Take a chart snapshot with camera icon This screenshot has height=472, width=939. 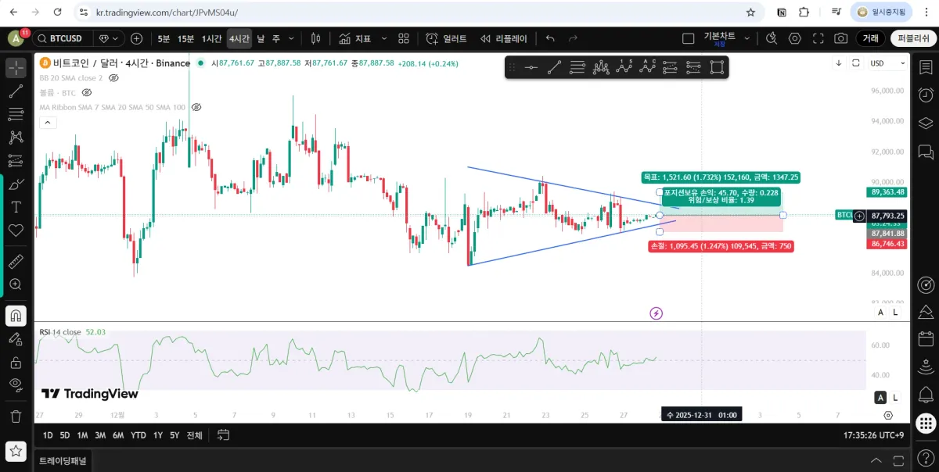[x=840, y=38]
